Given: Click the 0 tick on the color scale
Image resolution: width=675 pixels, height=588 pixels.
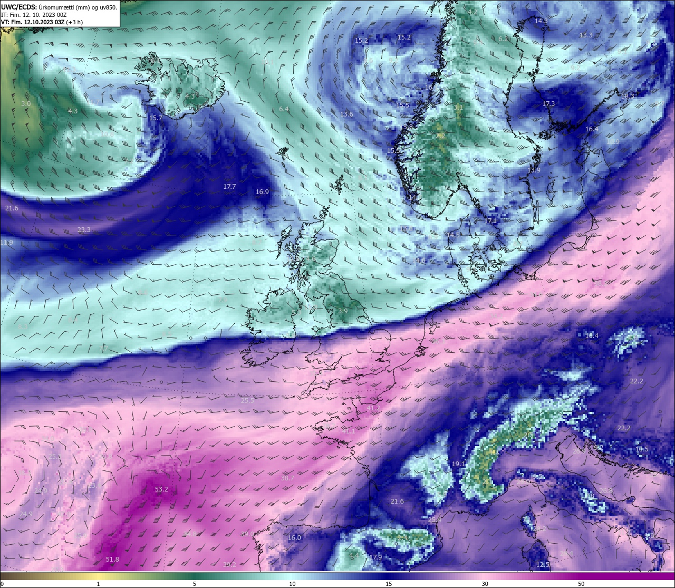Looking at the screenshot, I should click(x=2, y=584).
